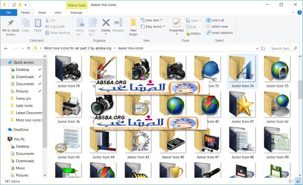Choose Copy path in Clipboard group
The height and width of the screenshot is (185, 303).
click(x=55, y=27)
